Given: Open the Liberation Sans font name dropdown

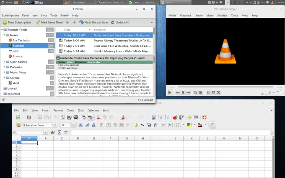Looking at the screenshot, I should [x=54, y=125].
